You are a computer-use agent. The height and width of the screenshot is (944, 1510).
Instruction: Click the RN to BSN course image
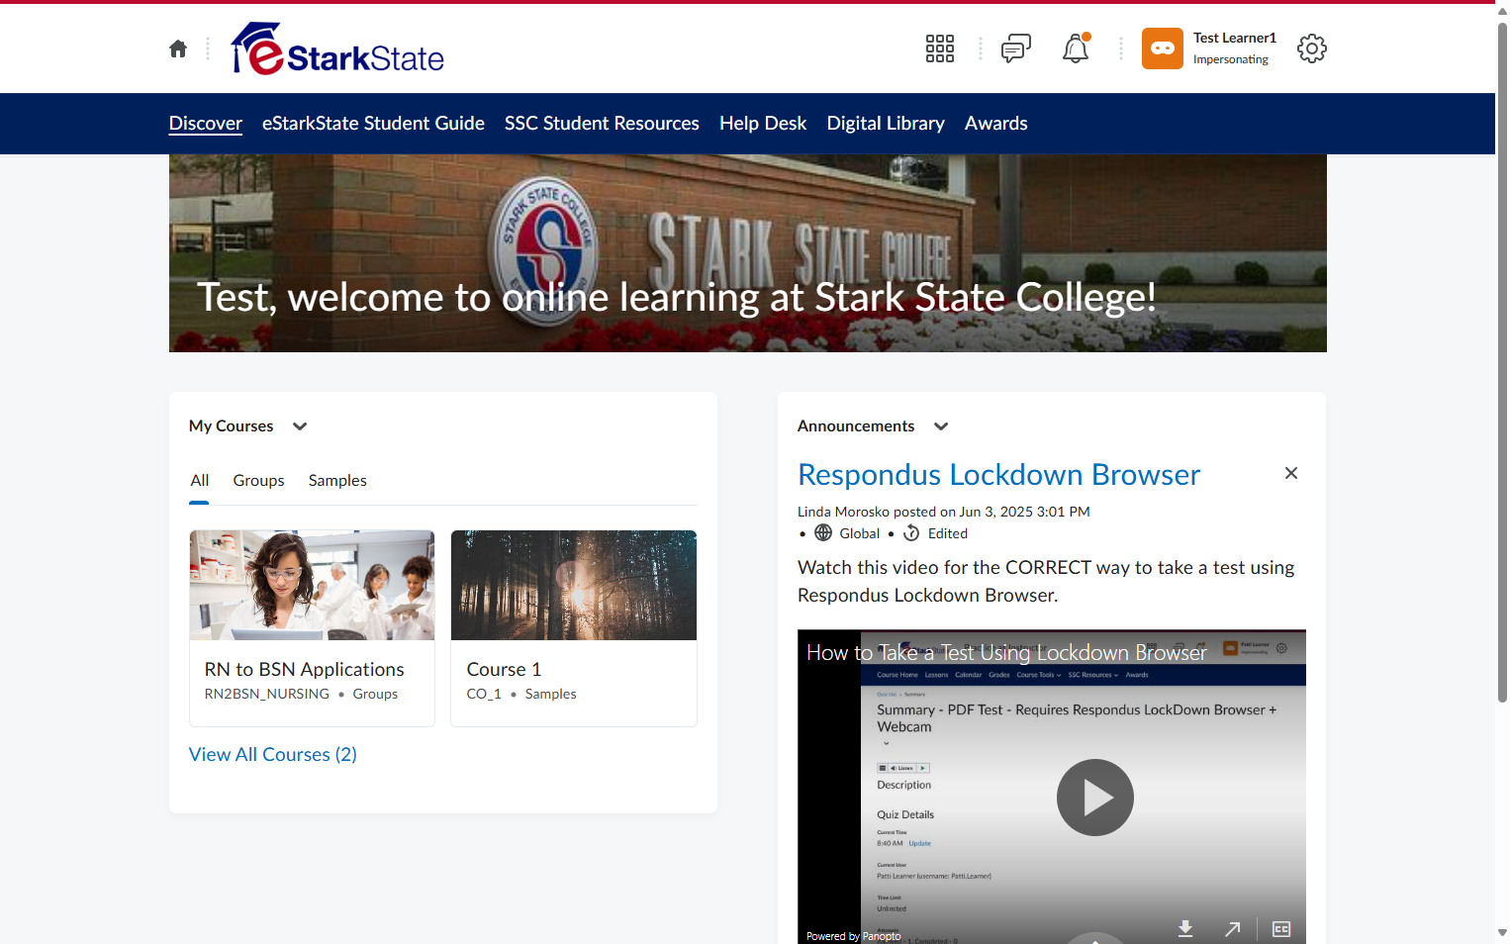click(x=312, y=585)
